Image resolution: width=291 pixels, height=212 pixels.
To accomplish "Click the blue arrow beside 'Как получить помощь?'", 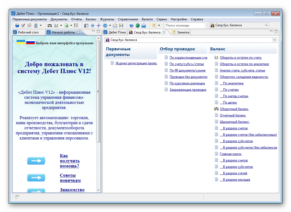I will point(36,161).
